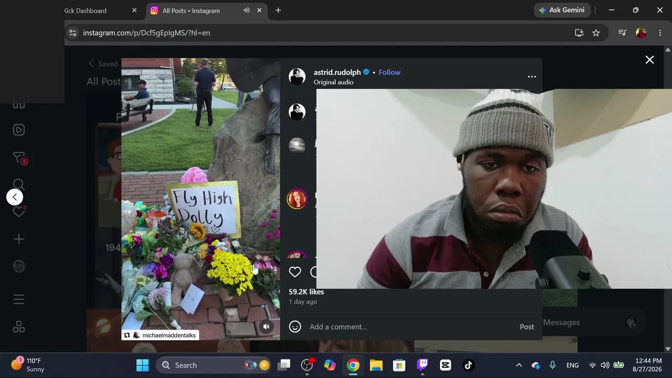
Task: Open the taskbar clock and date
Action: coord(648,365)
